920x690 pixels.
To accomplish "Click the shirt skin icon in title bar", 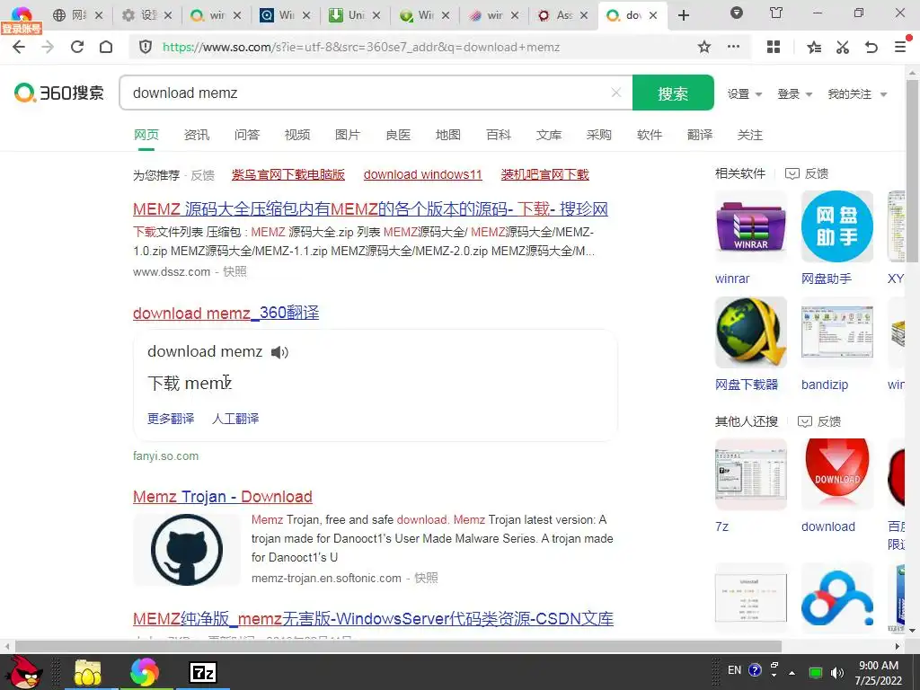I will [x=776, y=13].
